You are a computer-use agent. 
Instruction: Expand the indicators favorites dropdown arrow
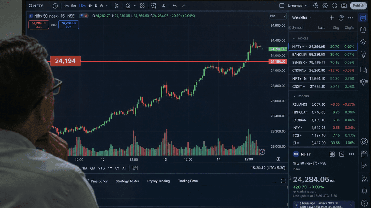[x=135, y=6]
